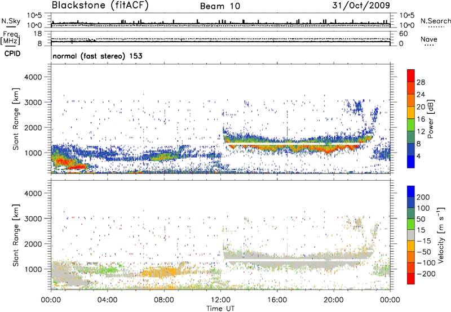Click the 12:00 time axis label

pos(220,300)
